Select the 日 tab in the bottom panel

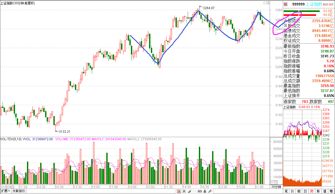[305, 191]
